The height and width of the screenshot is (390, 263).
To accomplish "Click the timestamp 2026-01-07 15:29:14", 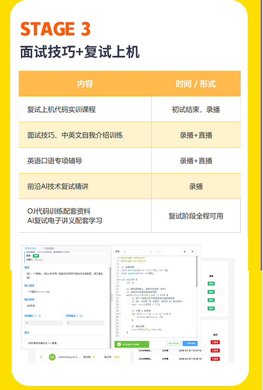I will 190,359.
